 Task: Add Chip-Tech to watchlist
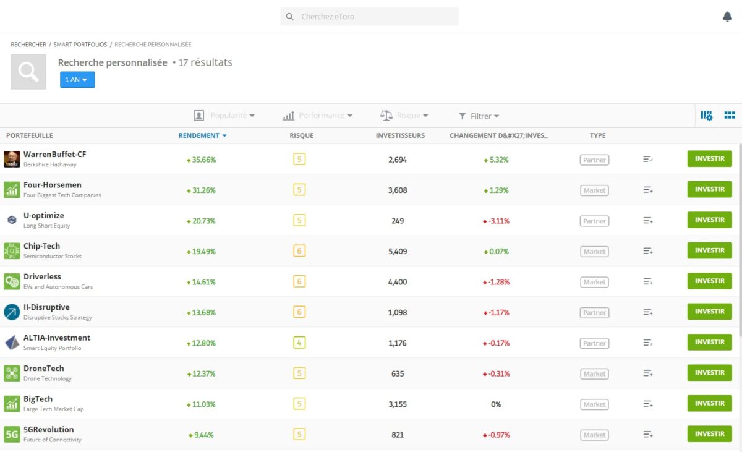click(x=648, y=251)
